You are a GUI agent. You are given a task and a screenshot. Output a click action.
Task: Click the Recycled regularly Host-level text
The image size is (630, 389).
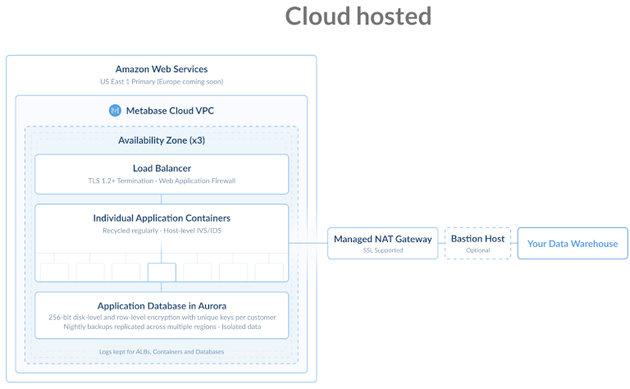pos(162,231)
